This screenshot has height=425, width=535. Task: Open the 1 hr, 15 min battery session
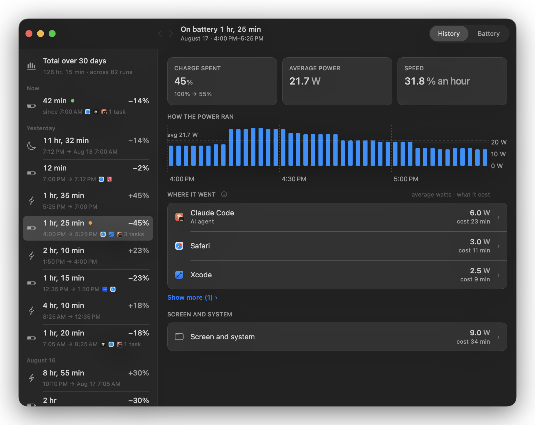coord(88,283)
